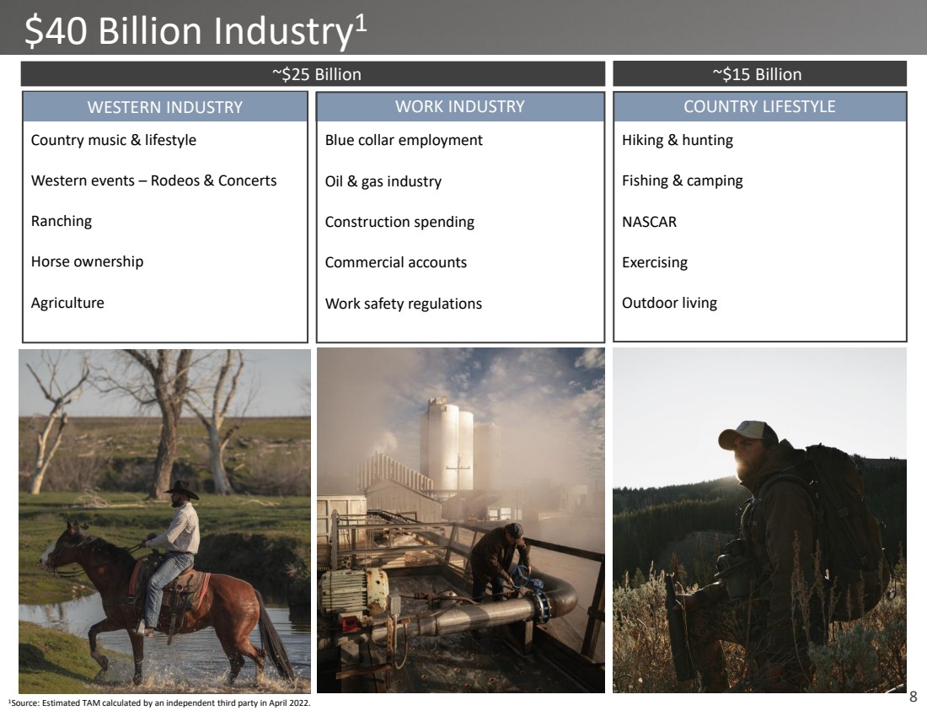This screenshot has height=716, width=927.
Task: Click the "COUNTRY LIFESTYLE" column heading
Action: pyautogui.click(x=759, y=106)
